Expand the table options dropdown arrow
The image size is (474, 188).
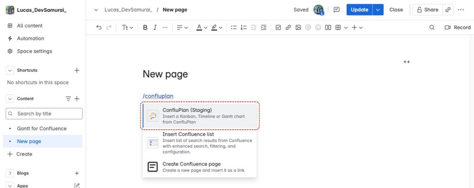346,28
